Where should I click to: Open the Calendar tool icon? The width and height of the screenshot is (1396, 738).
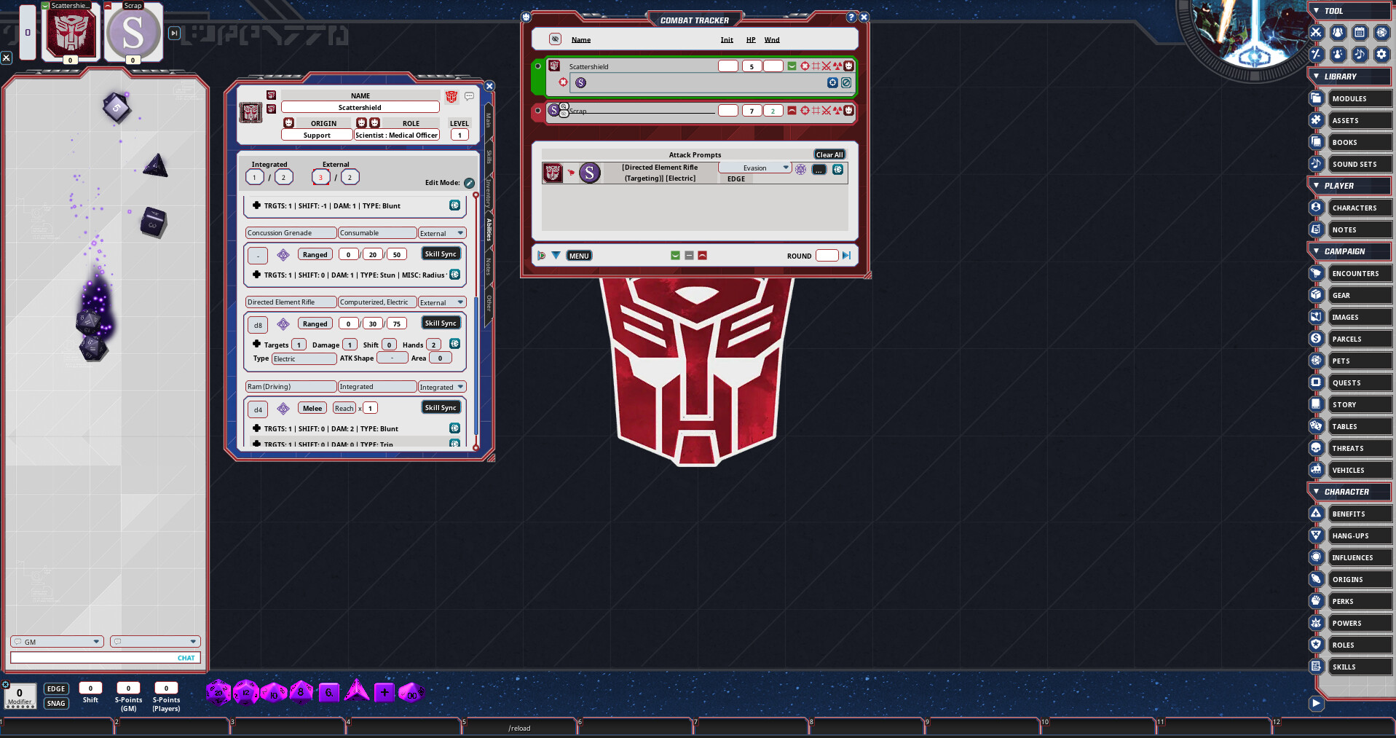(1360, 32)
